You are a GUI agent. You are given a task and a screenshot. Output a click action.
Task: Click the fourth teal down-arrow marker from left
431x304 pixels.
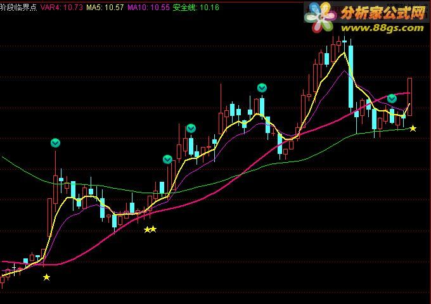click(262, 88)
